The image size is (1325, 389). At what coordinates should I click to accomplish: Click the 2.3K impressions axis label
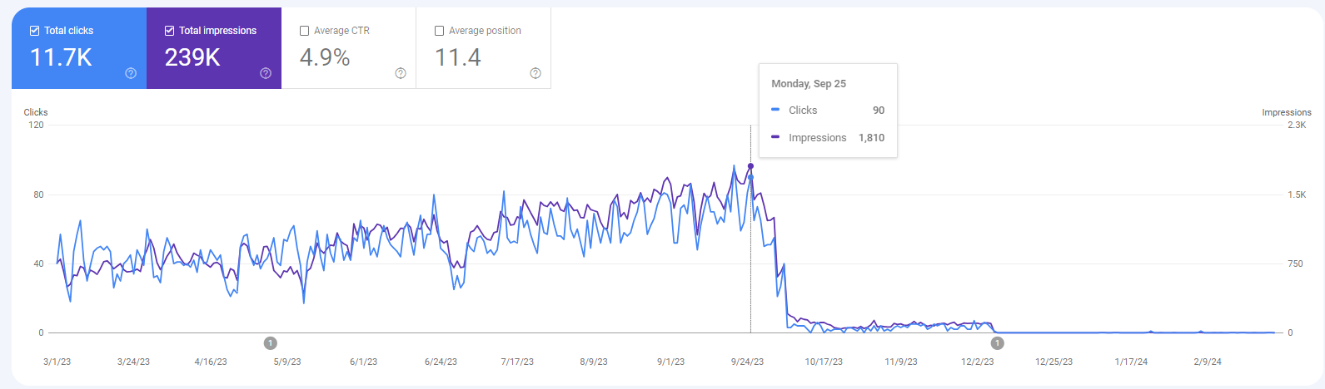point(1297,126)
